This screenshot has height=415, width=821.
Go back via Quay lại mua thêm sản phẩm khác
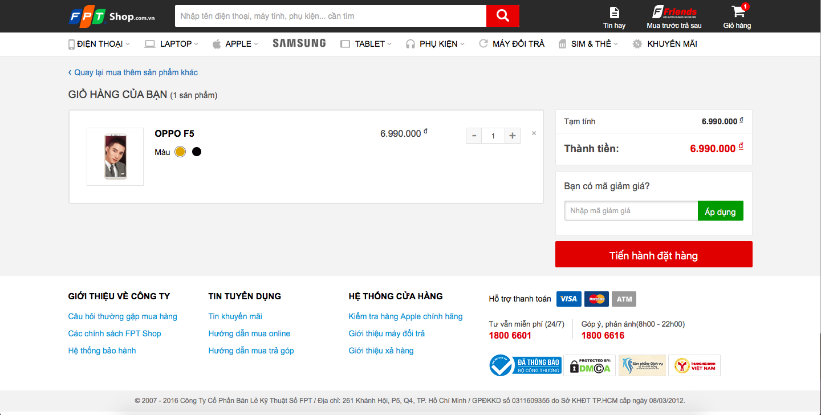coord(133,72)
